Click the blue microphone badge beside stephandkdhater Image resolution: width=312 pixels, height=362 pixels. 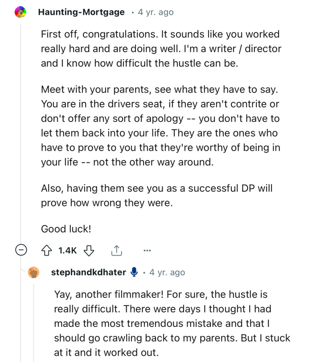pyautogui.click(x=134, y=272)
